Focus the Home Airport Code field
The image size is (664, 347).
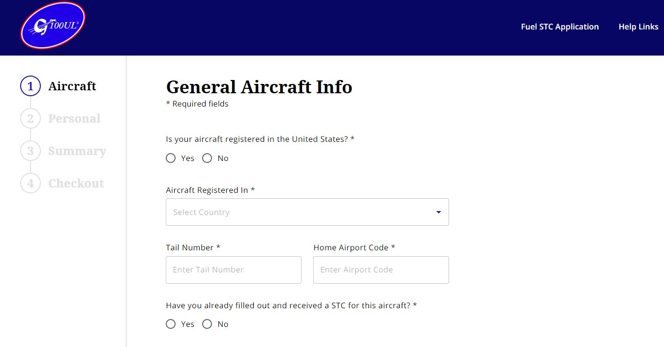[381, 270]
